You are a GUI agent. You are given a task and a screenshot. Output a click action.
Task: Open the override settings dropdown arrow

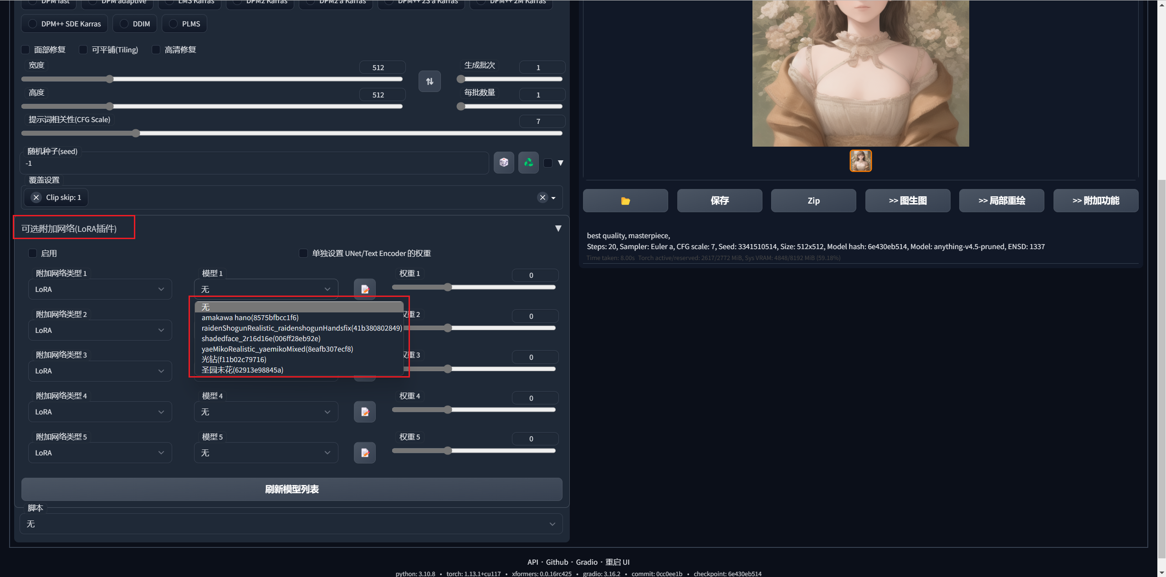pyautogui.click(x=553, y=198)
